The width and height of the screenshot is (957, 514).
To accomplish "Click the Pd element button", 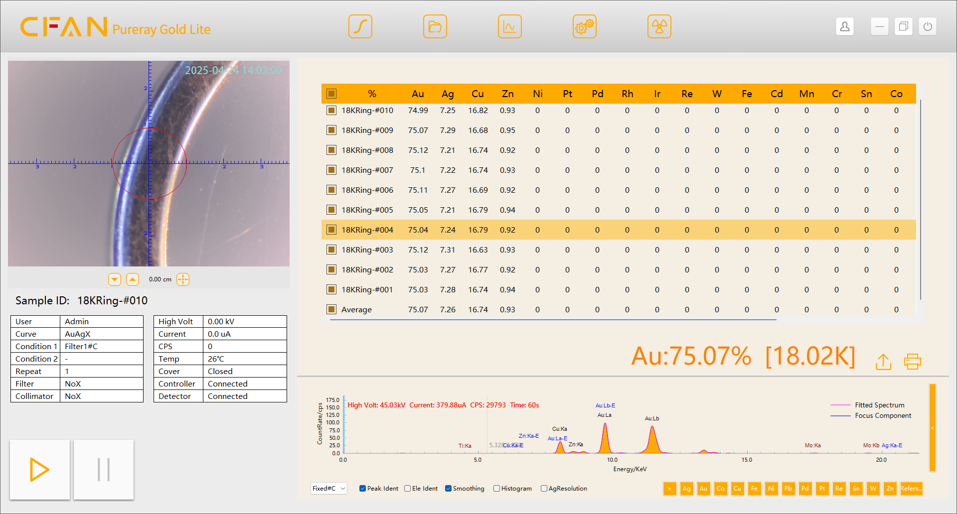I will point(805,489).
